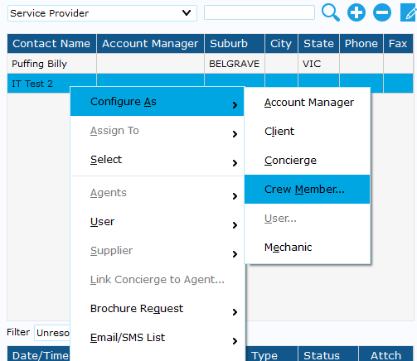Select the Puffing Billy contact row
The width and height of the screenshot is (417, 361).
[x=210, y=64]
